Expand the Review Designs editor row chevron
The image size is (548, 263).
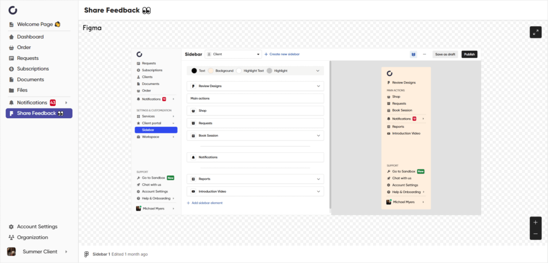[x=318, y=86]
